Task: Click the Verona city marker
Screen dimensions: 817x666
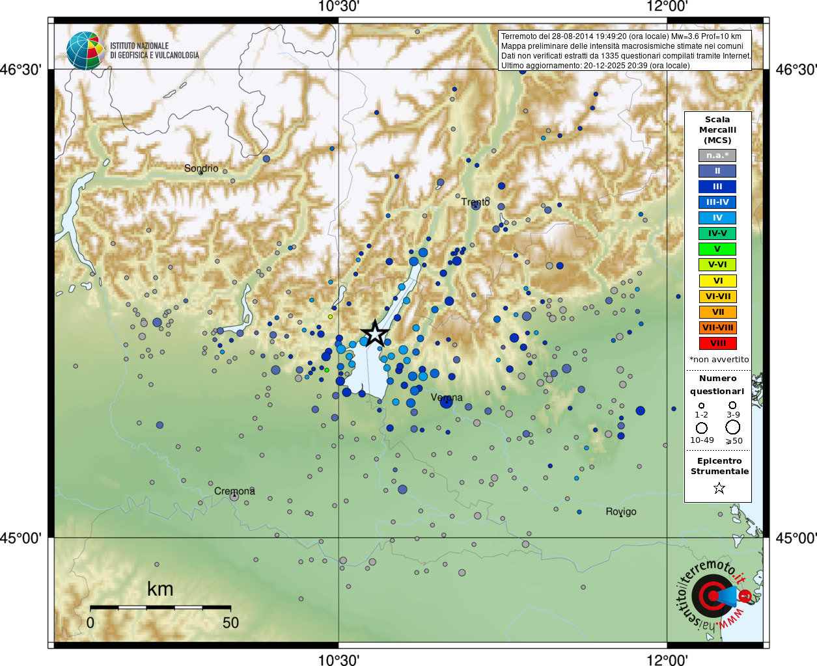Action: [x=446, y=402]
